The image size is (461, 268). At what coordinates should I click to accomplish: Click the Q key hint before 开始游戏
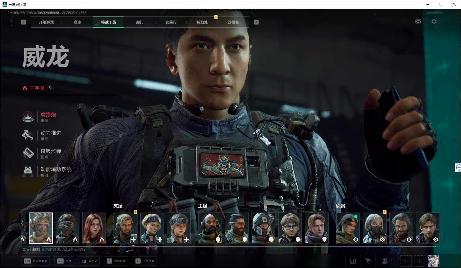pyautogui.click(x=23, y=22)
